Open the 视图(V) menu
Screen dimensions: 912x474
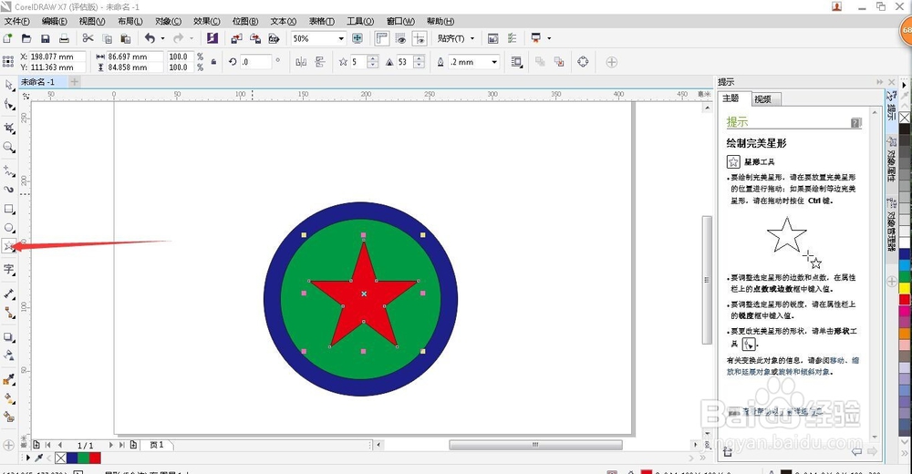92,21
